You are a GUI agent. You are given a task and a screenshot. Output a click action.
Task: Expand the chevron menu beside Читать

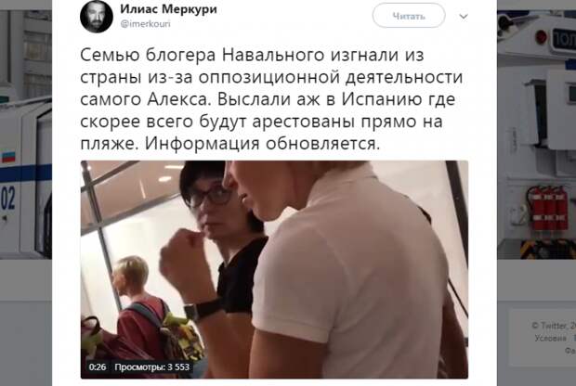[464, 17]
